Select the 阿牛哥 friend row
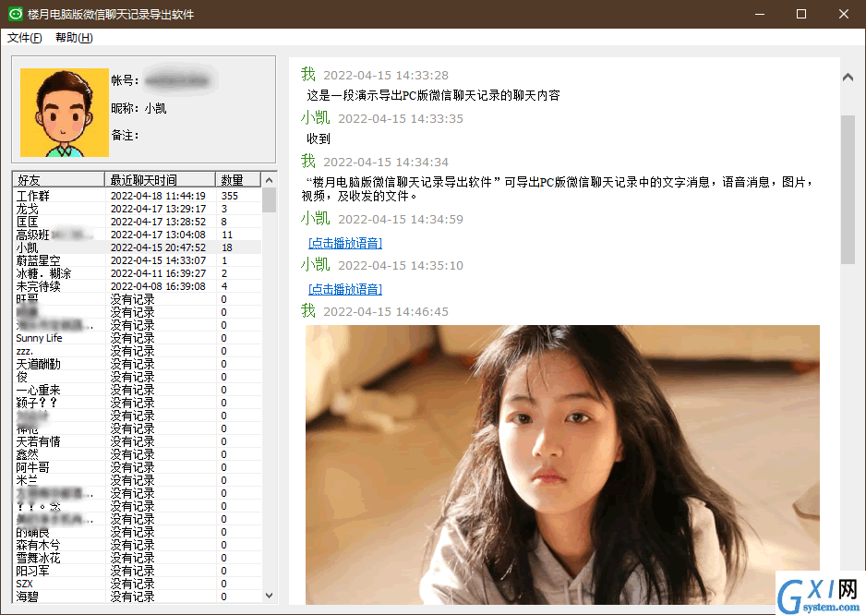This screenshot has width=866, height=615. pyautogui.click(x=137, y=467)
